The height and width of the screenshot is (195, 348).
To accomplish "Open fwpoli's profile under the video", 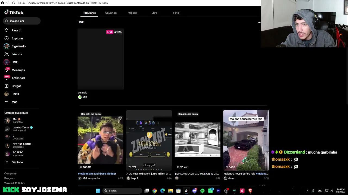I will [133, 178].
